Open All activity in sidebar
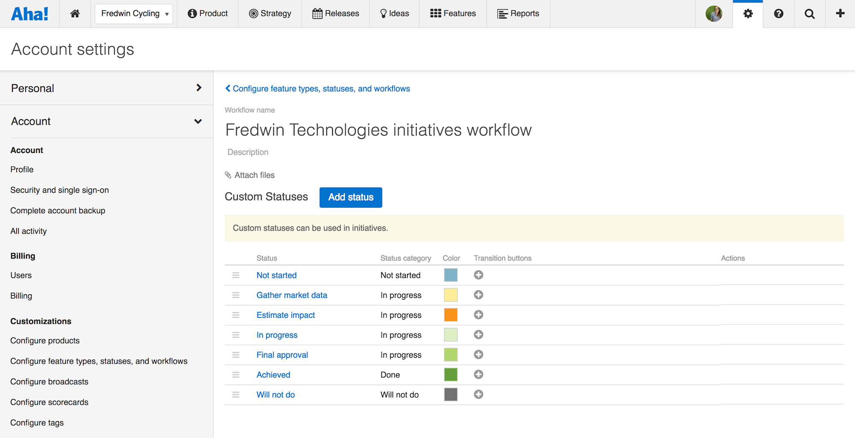Screen dimensions: 855x438 (29, 231)
